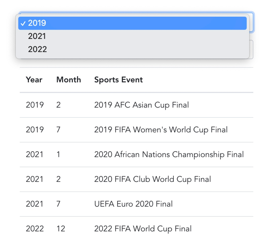268x246 pixels.
Task: Click year 2021 cell in Club World Cup row
Action: click(35, 179)
